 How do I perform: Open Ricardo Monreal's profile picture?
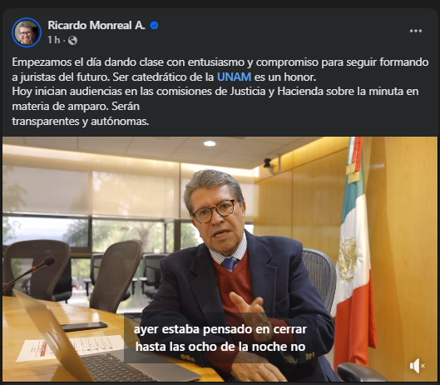click(27, 32)
